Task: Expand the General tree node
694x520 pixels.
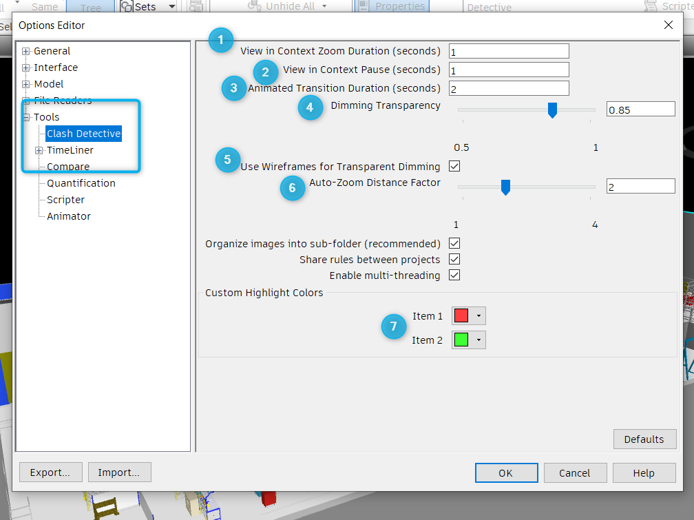Action: click(25, 50)
